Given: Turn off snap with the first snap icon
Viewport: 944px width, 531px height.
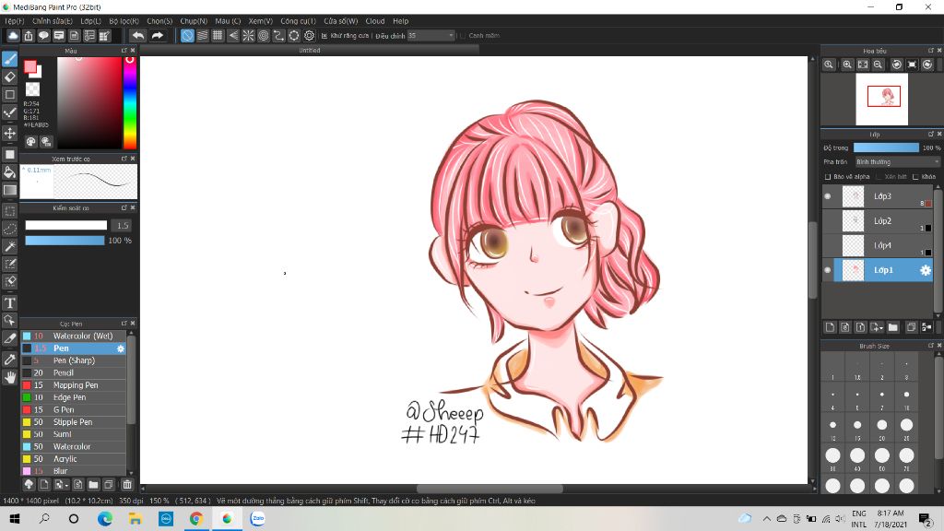Looking at the screenshot, I should [x=187, y=36].
